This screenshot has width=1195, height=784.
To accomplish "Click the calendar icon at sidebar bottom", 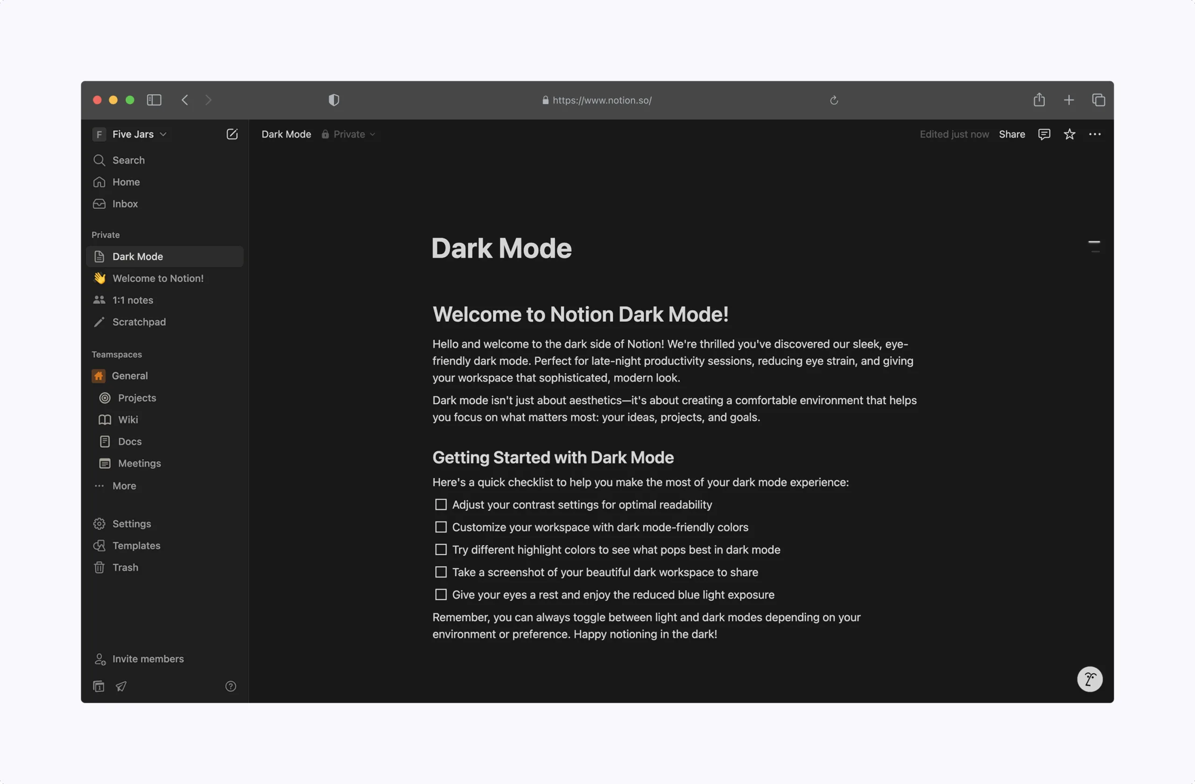I will (99, 686).
